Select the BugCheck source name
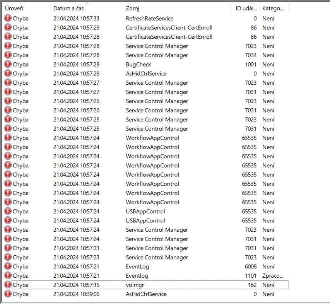This screenshot has height=304, width=330. tap(138, 64)
